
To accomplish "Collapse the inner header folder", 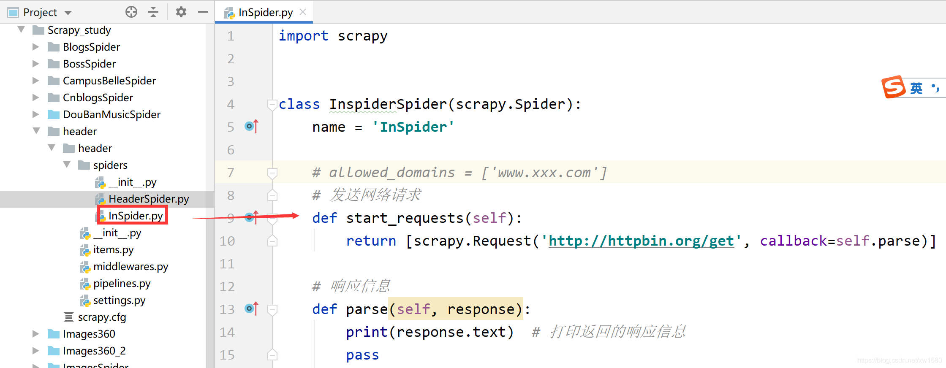I will pos(52,148).
